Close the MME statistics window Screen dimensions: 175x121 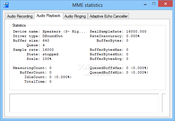point(165,4)
